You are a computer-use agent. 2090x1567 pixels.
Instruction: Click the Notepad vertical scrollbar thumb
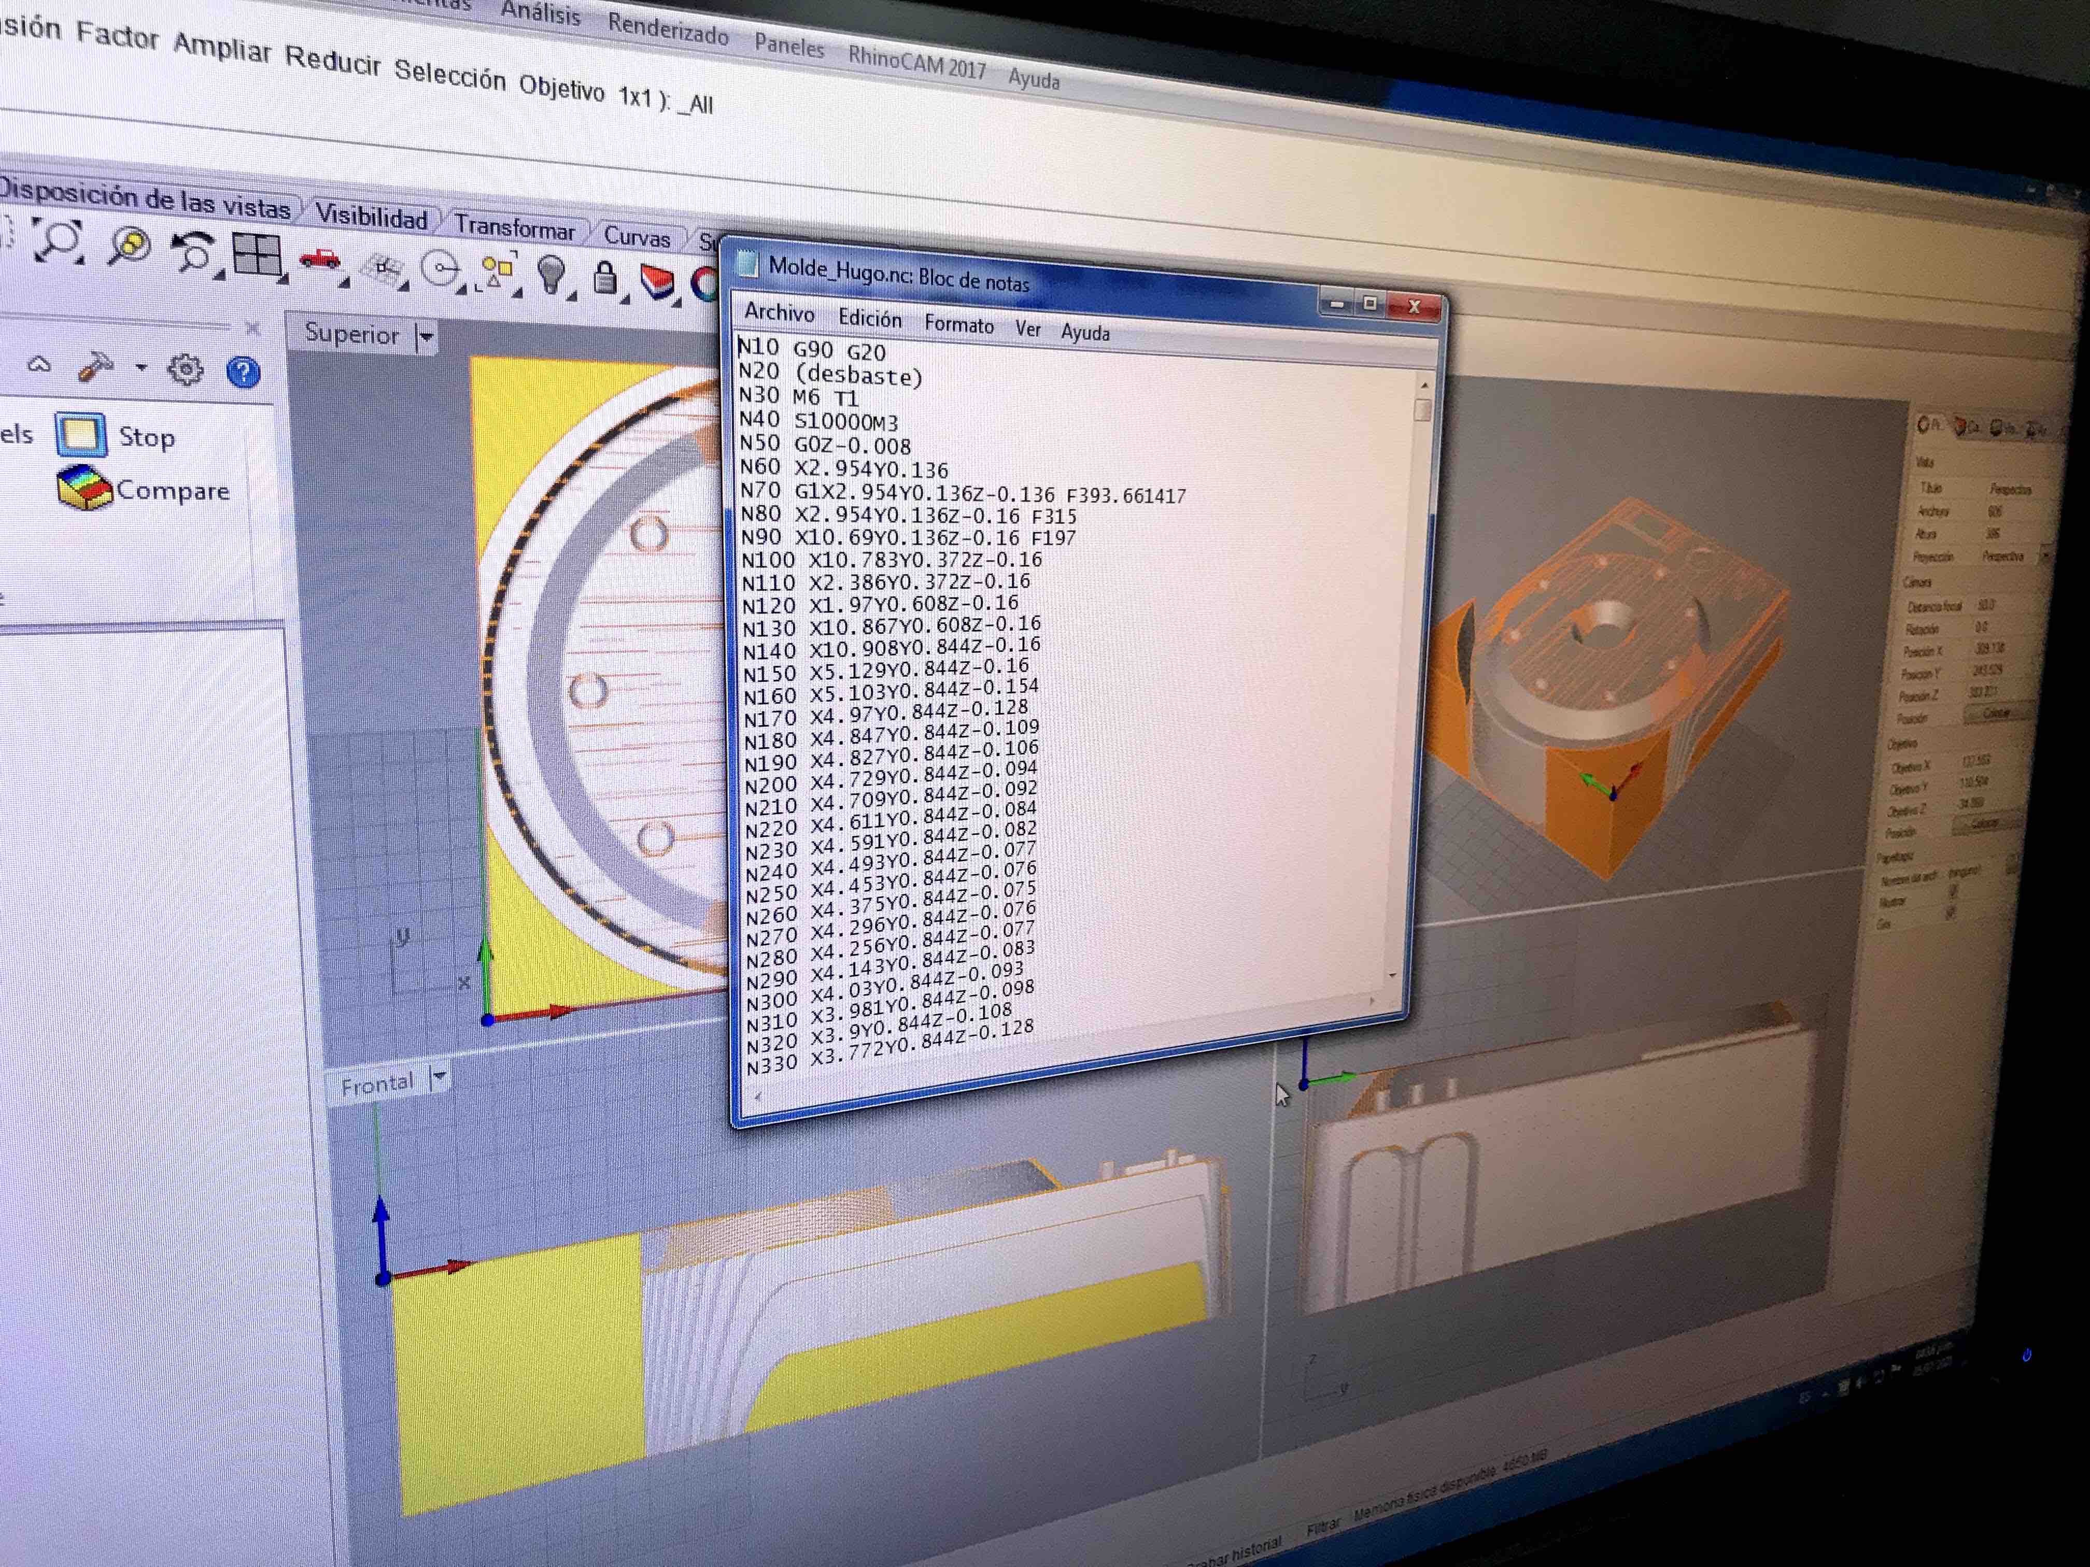(x=1423, y=410)
